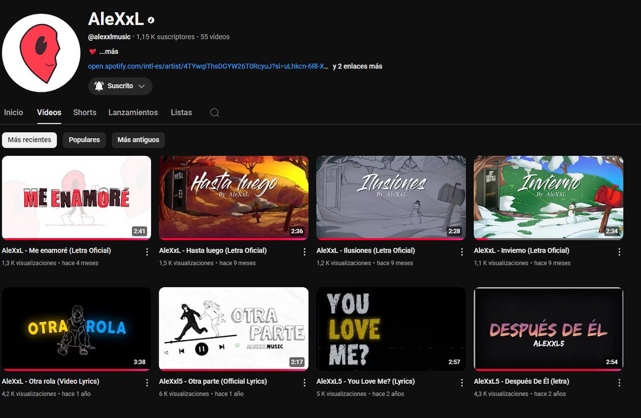Open the more options menu for Invierno video
641x418 pixels.
[620, 251]
